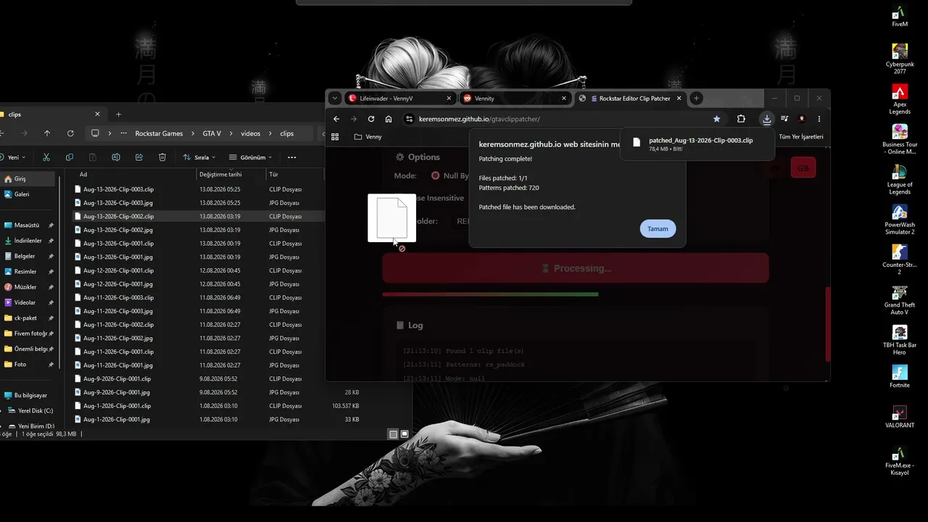Open a new Chrome tab

click(696, 98)
